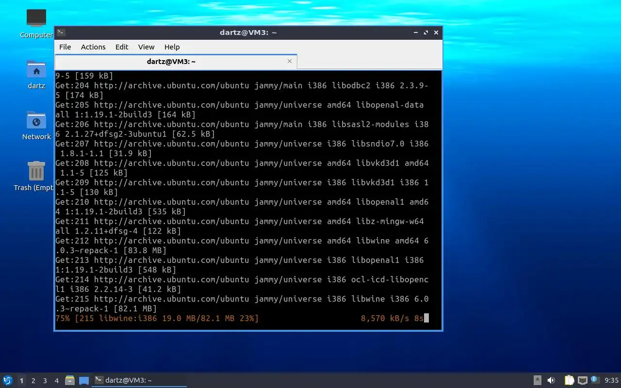Select the dartz@VM3: ~ terminal tab
The width and height of the screenshot is (621, 388).
176,62
